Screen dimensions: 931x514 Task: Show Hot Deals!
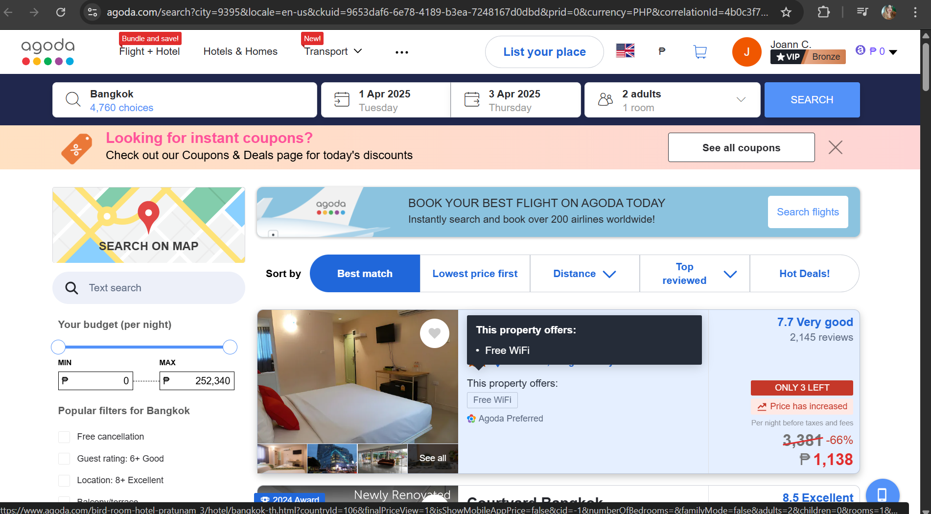pos(804,274)
